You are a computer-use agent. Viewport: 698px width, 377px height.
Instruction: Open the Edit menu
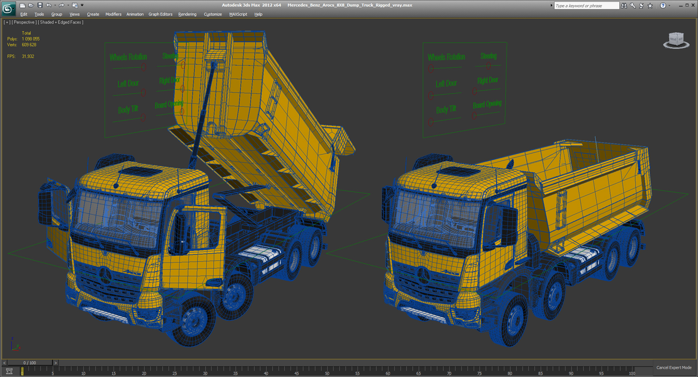tap(24, 14)
